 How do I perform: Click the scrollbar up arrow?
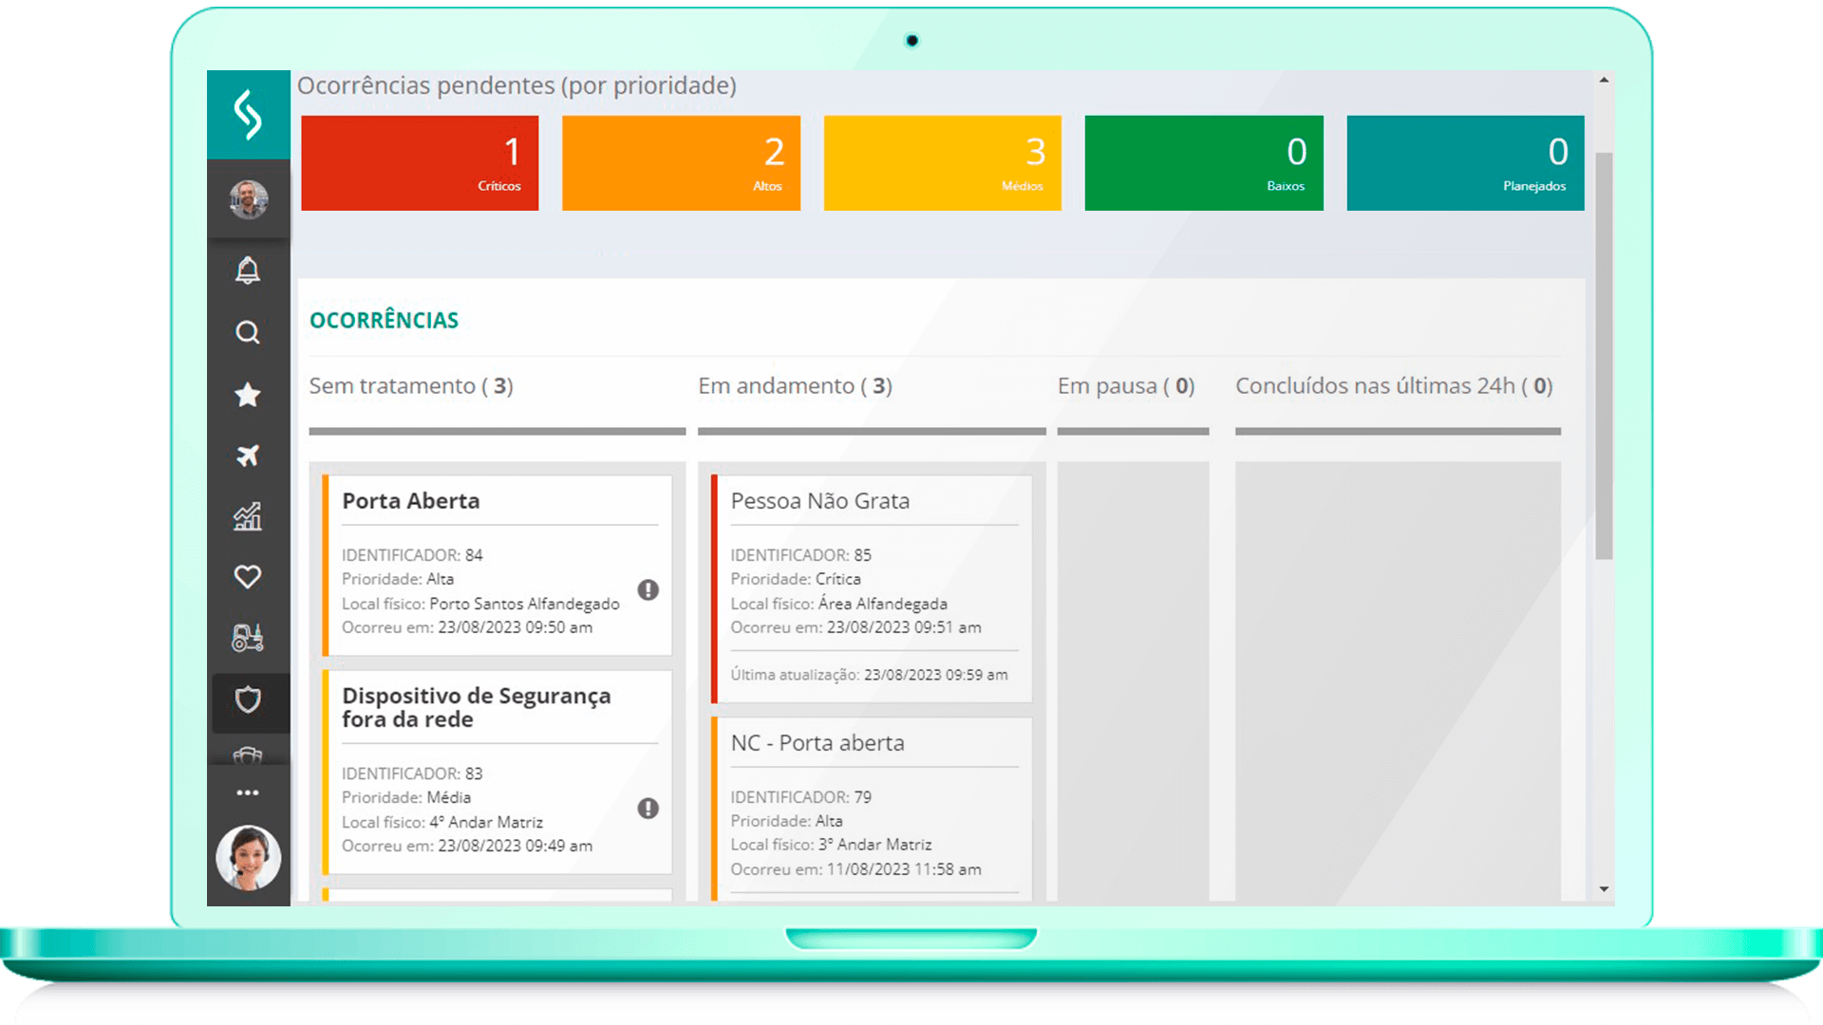pos(1604,80)
